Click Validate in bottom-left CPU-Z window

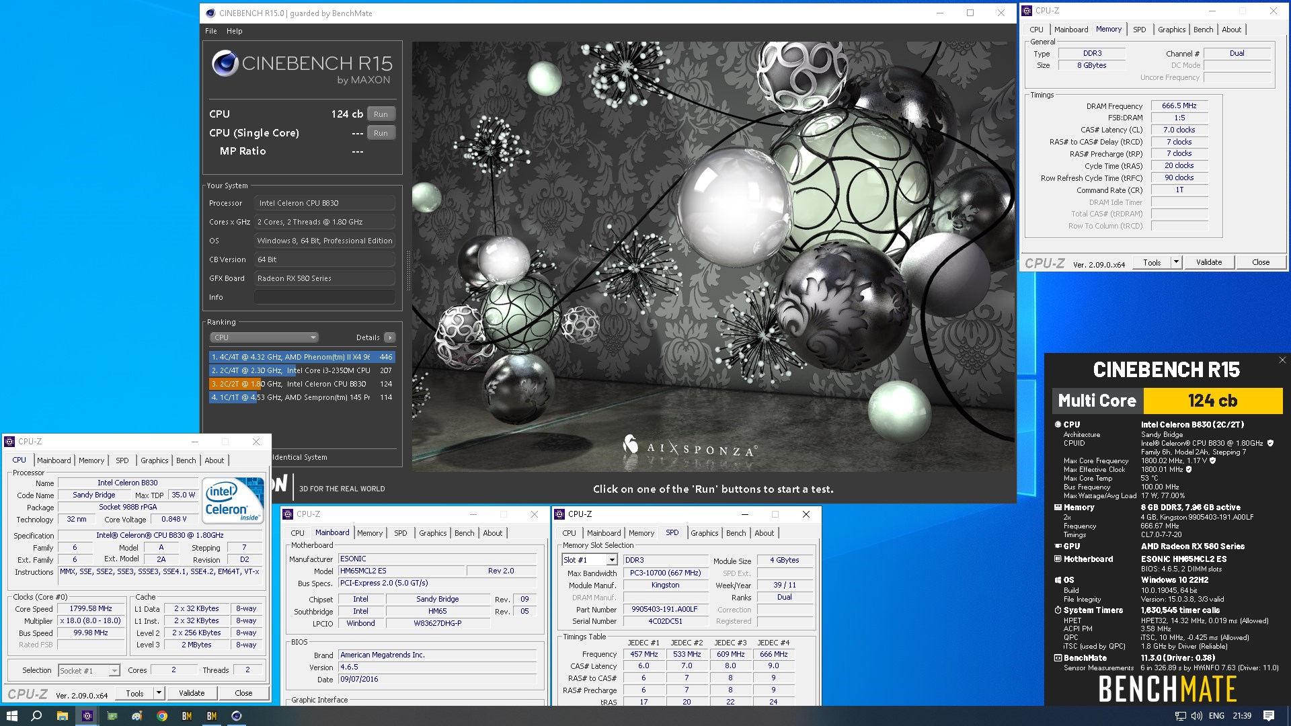(x=192, y=693)
